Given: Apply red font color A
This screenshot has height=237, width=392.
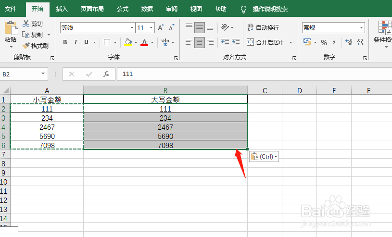Looking at the screenshot, I should [144, 42].
